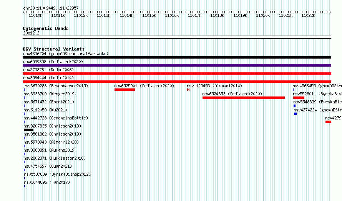Open nsv5671472 Ebert2021 label
342x201 pixels.
[x=49, y=102]
